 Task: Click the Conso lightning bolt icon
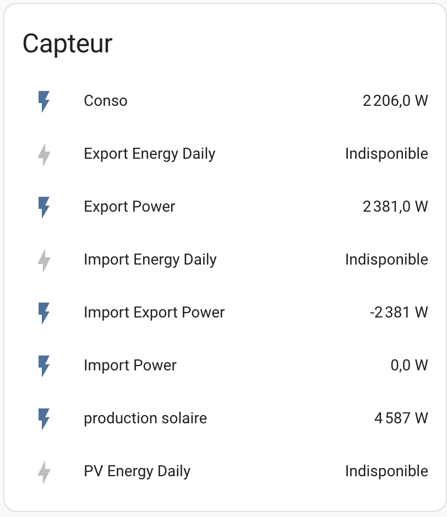44,101
